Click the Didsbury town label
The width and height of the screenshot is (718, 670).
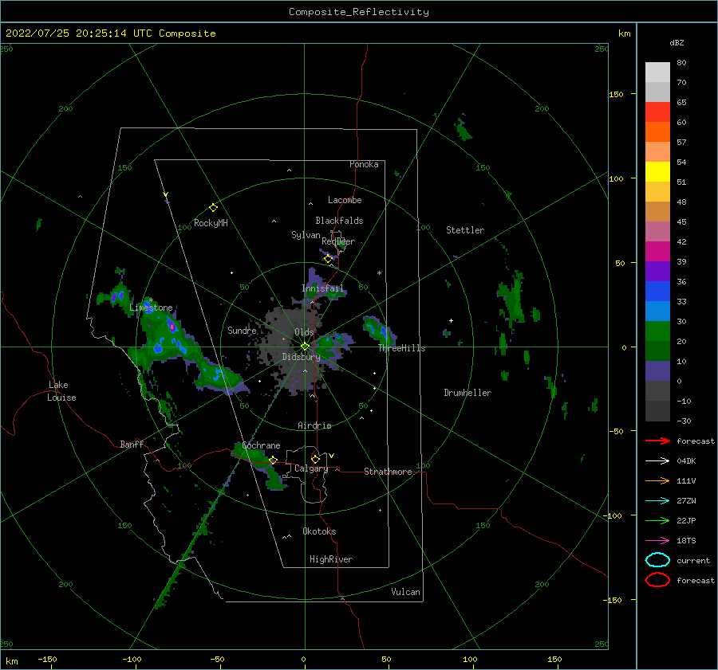(x=301, y=357)
